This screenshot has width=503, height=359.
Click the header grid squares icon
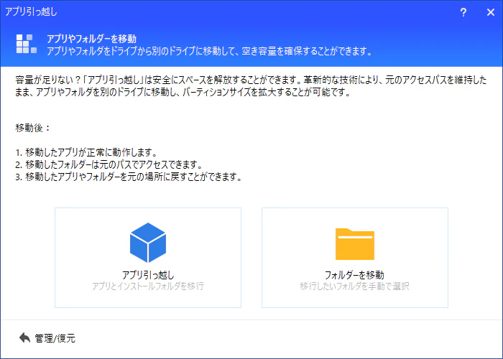coord(27,44)
